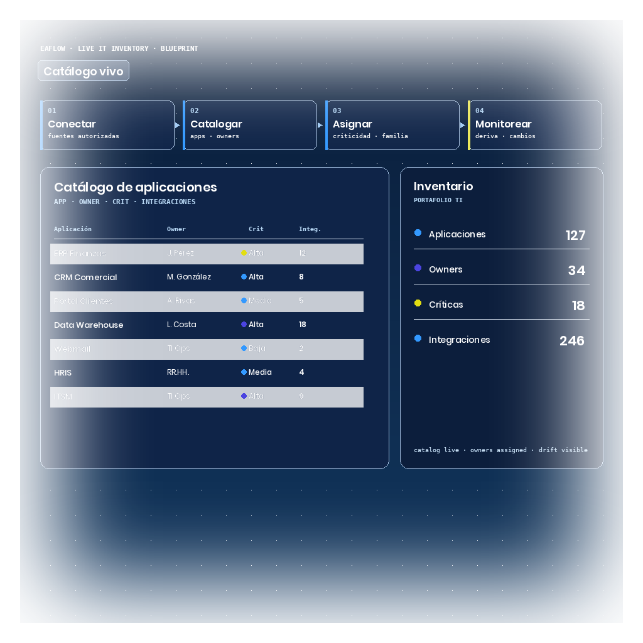The image size is (643, 643).
Task: Click owner A. Rivas
Action: 181,301
